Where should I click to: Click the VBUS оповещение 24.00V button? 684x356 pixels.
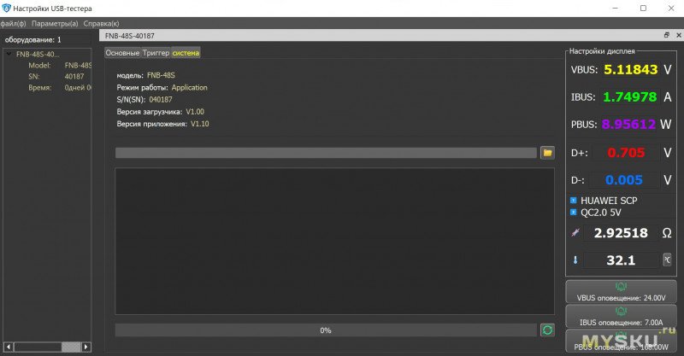pos(622,291)
